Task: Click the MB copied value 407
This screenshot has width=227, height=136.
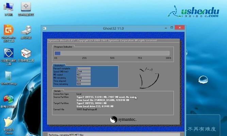Action: pos(83,75)
